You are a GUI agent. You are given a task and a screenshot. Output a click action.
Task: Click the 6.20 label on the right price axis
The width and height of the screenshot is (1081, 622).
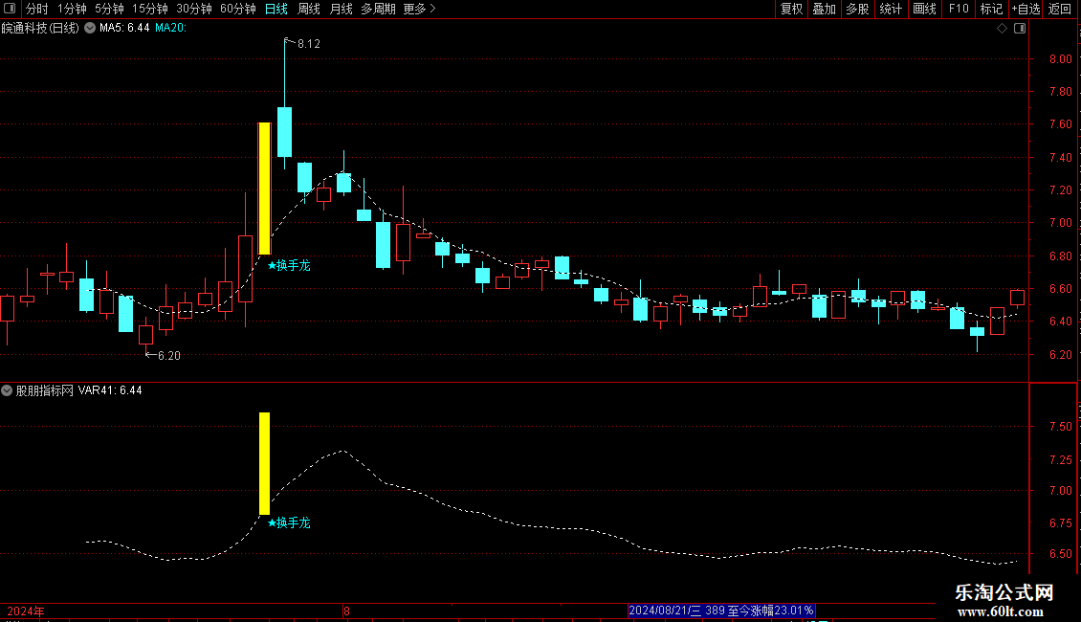pos(1060,354)
